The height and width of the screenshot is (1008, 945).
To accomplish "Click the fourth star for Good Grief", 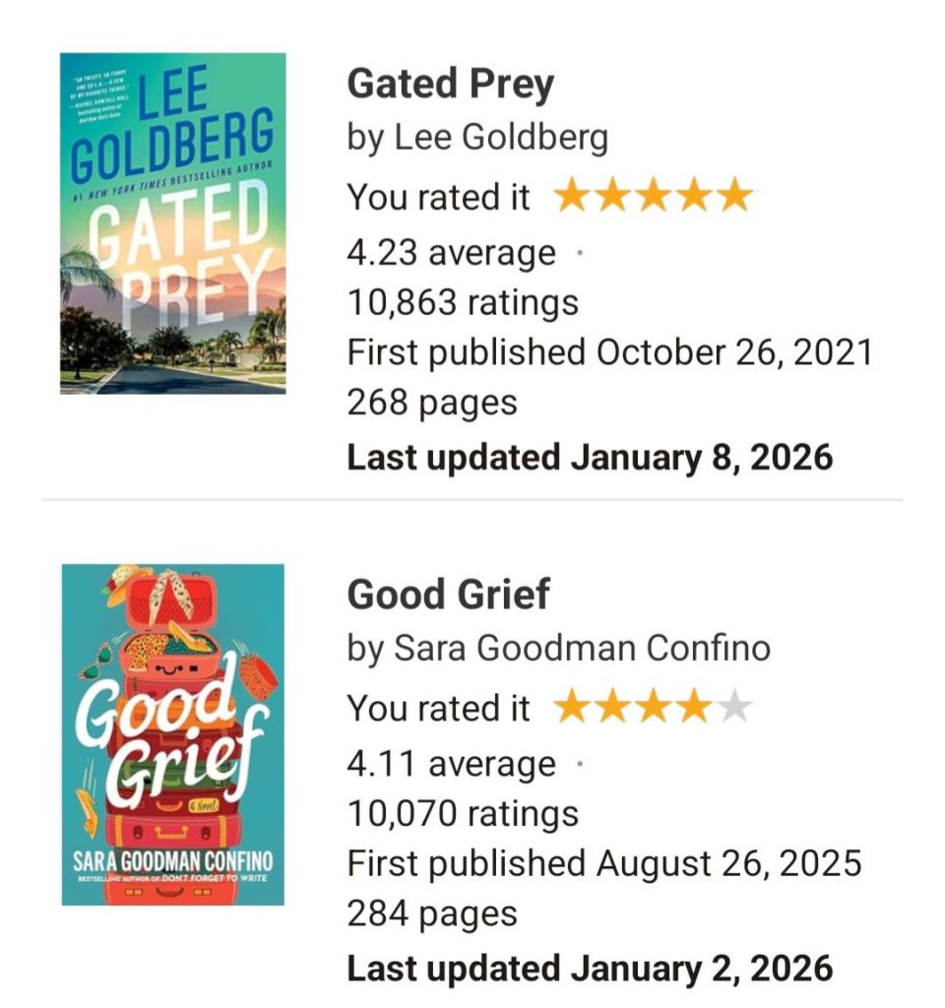I will (693, 707).
